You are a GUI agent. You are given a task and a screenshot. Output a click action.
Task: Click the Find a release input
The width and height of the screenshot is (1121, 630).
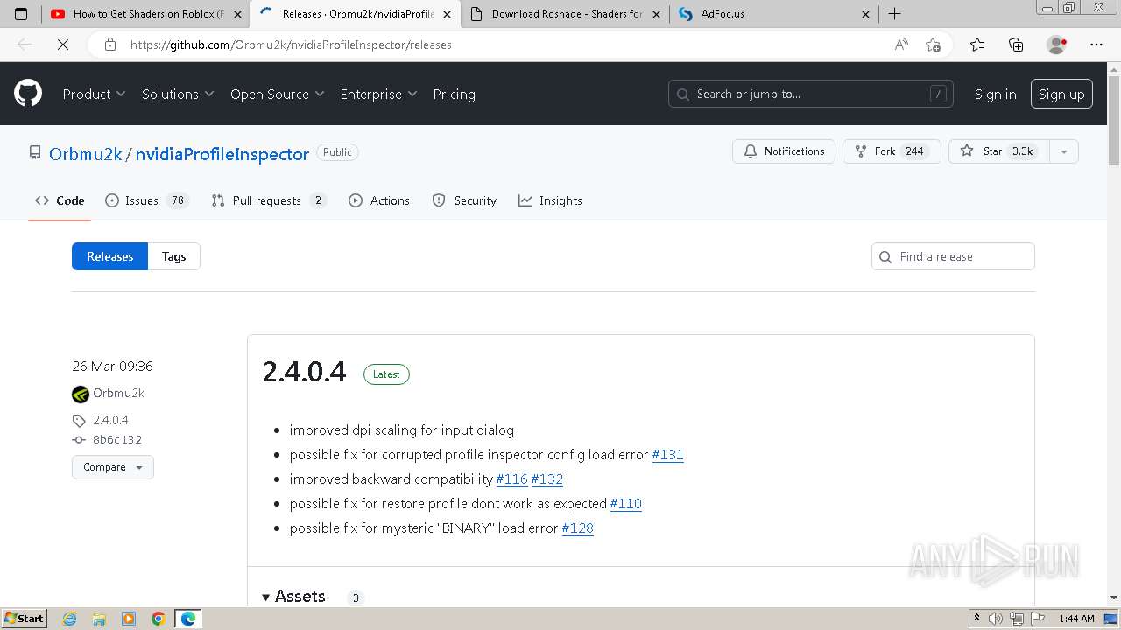[953, 256]
